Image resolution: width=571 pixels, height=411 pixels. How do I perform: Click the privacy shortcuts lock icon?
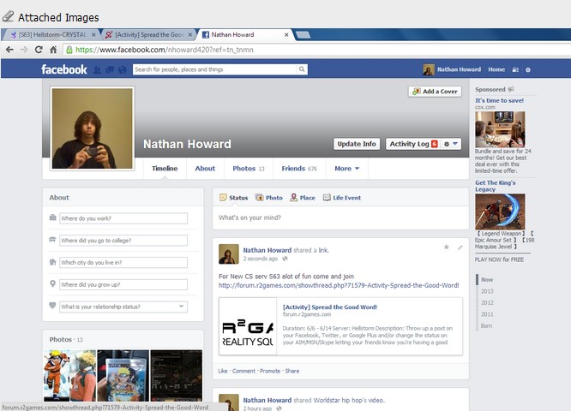(515, 69)
